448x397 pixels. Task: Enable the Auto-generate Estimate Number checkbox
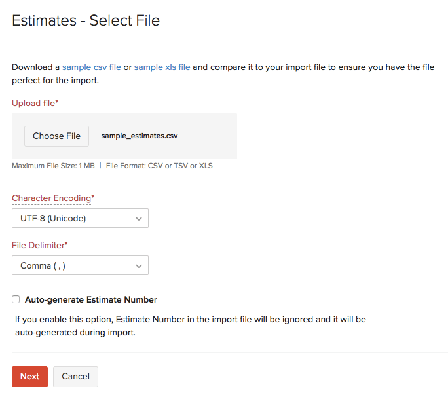click(16, 299)
